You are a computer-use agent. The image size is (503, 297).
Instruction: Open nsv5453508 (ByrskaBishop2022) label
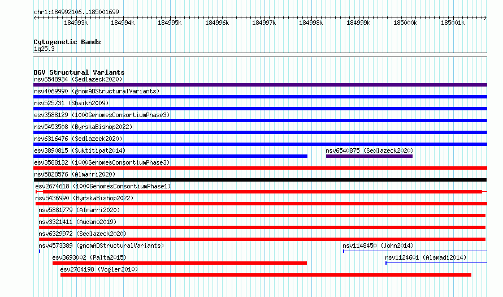click(83, 127)
